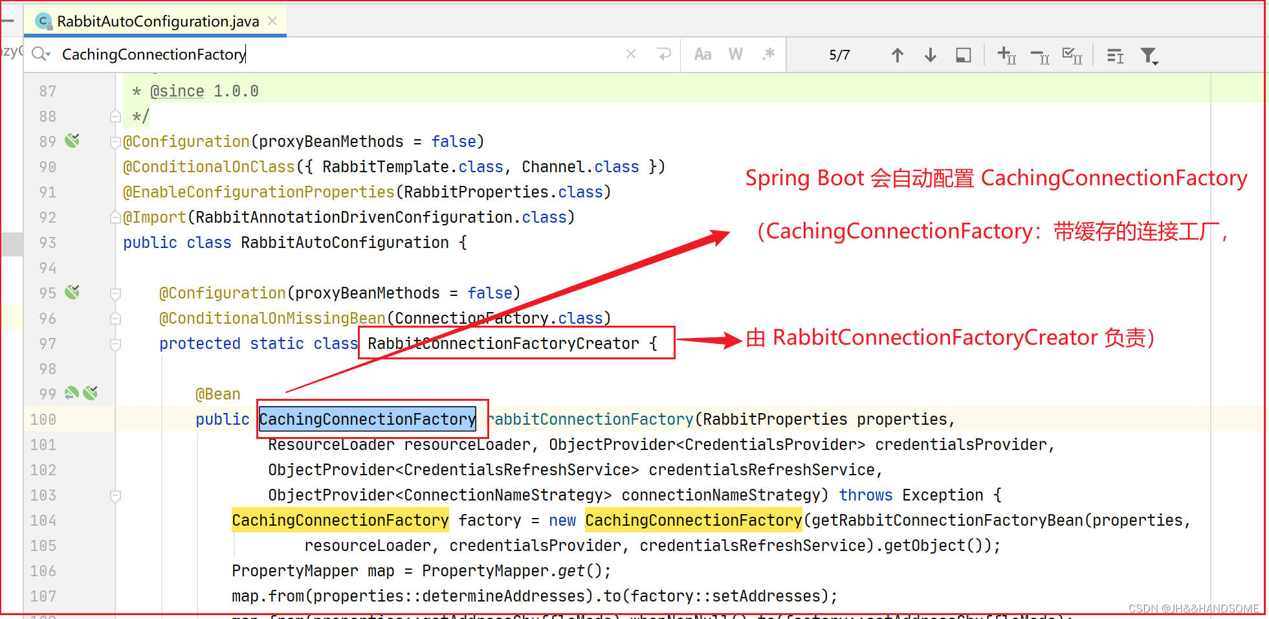The image size is (1269, 619).
Task: Collapse annotations fold at line 89
Action: (115, 142)
